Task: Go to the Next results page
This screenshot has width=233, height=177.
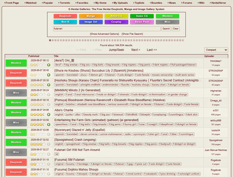Action: pyautogui.click(x=135, y=50)
